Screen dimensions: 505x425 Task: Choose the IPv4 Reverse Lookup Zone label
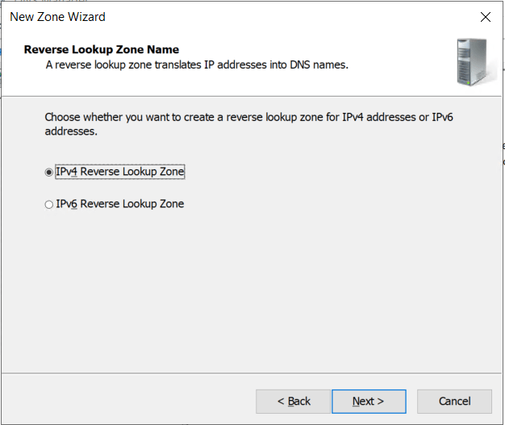[120, 172]
